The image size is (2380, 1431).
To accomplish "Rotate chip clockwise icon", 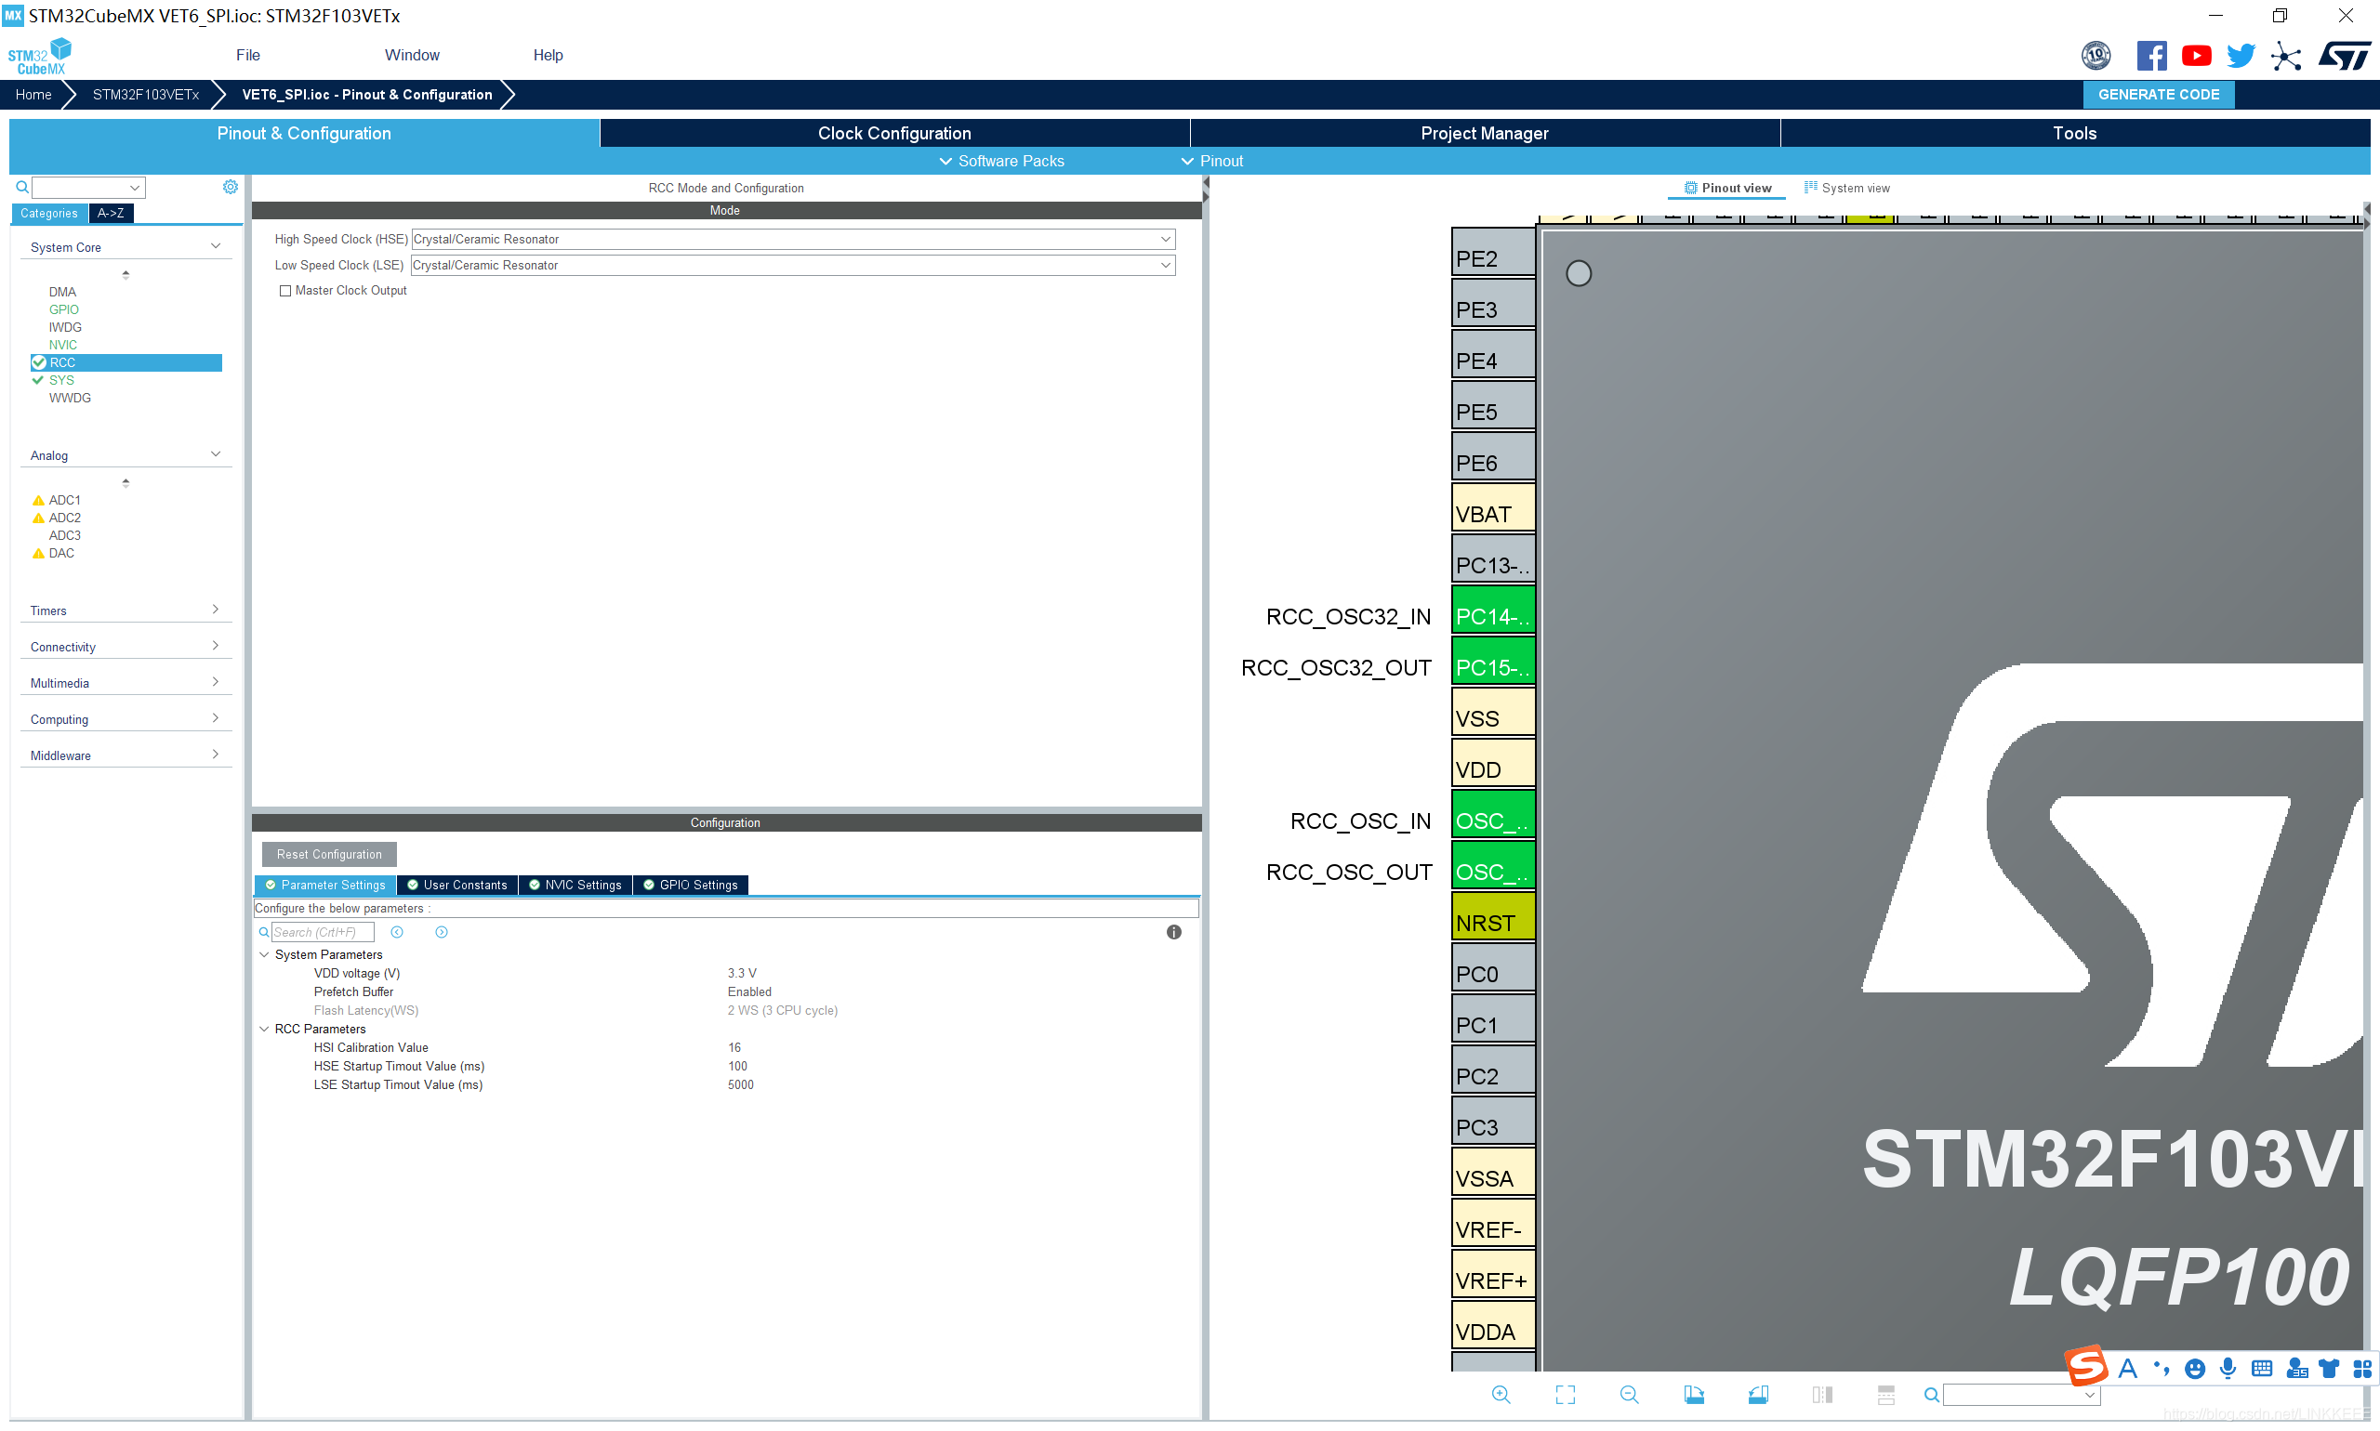I will 1693,1395.
